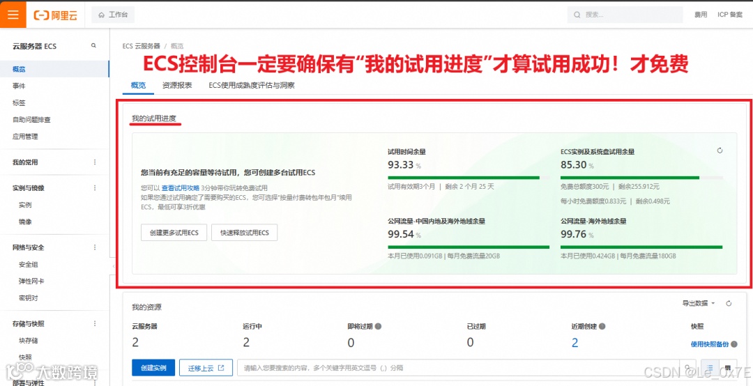
Task: Click the resource search magnifier button
Action: 687,368
